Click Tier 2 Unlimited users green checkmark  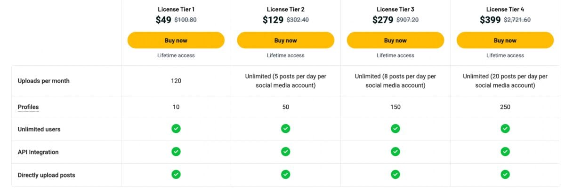coord(286,129)
